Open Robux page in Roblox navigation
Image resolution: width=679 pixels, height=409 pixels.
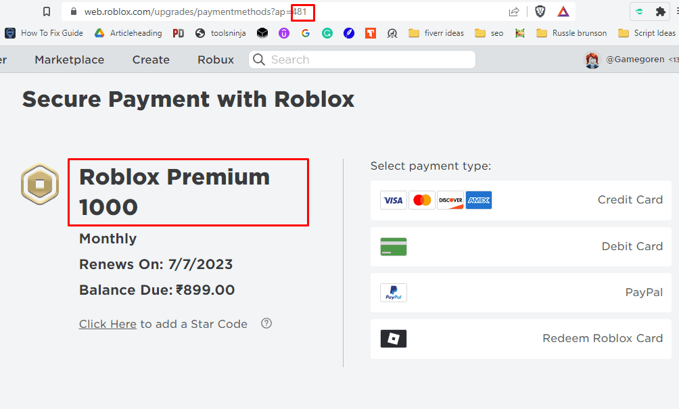pyautogui.click(x=216, y=59)
